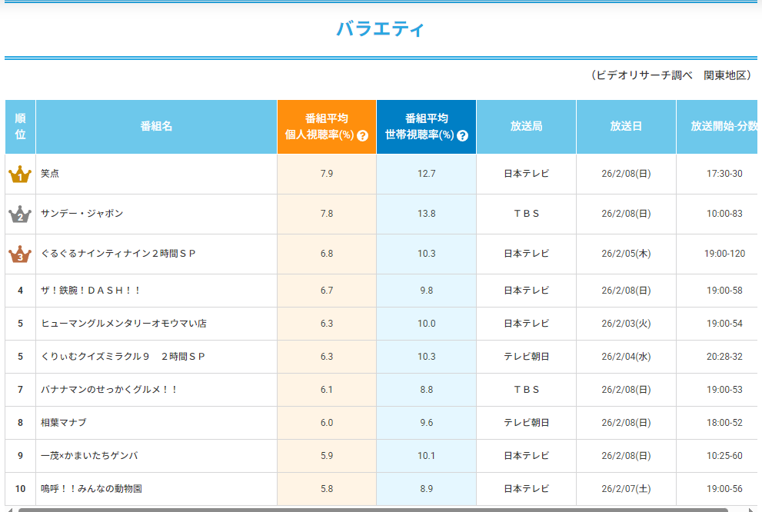Click the bronze third-place crown icon
The height and width of the screenshot is (512, 762).
point(20,254)
